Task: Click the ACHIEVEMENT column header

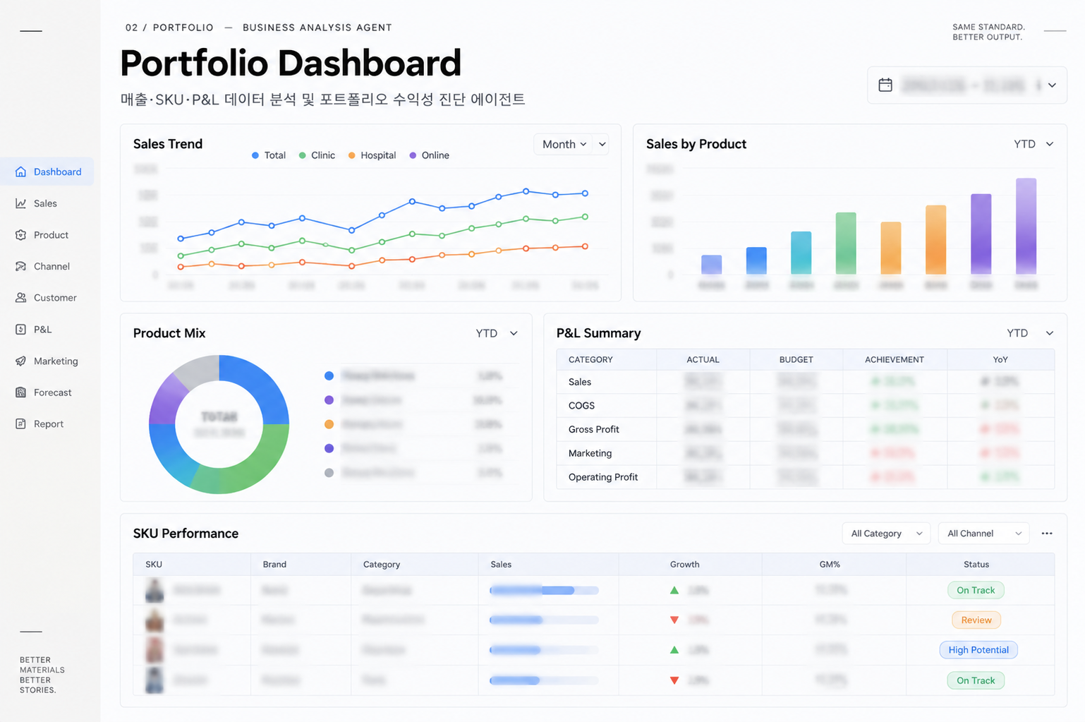Action: pyautogui.click(x=895, y=360)
